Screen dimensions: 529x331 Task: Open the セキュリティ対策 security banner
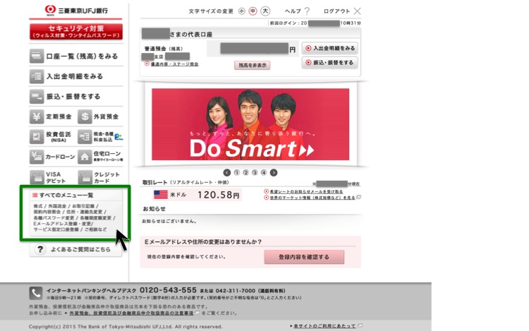[76, 31]
